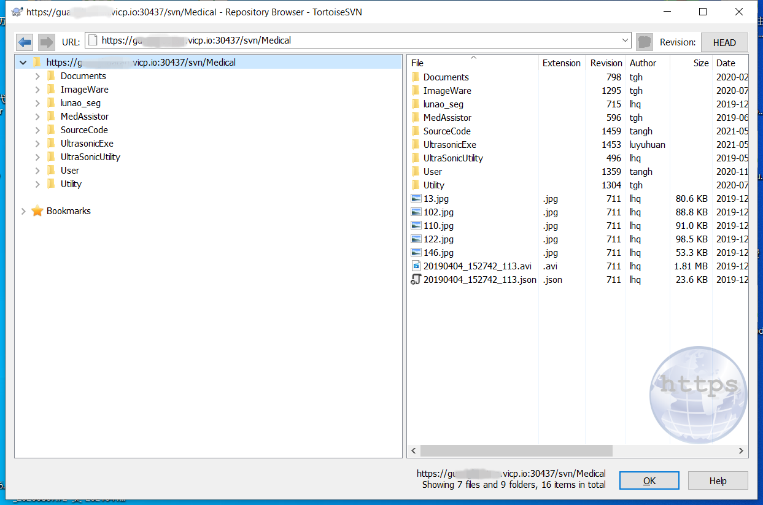This screenshot has height=505, width=763.
Task: Select 20190404_152742_113.json file name
Action: tap(480, 280)
